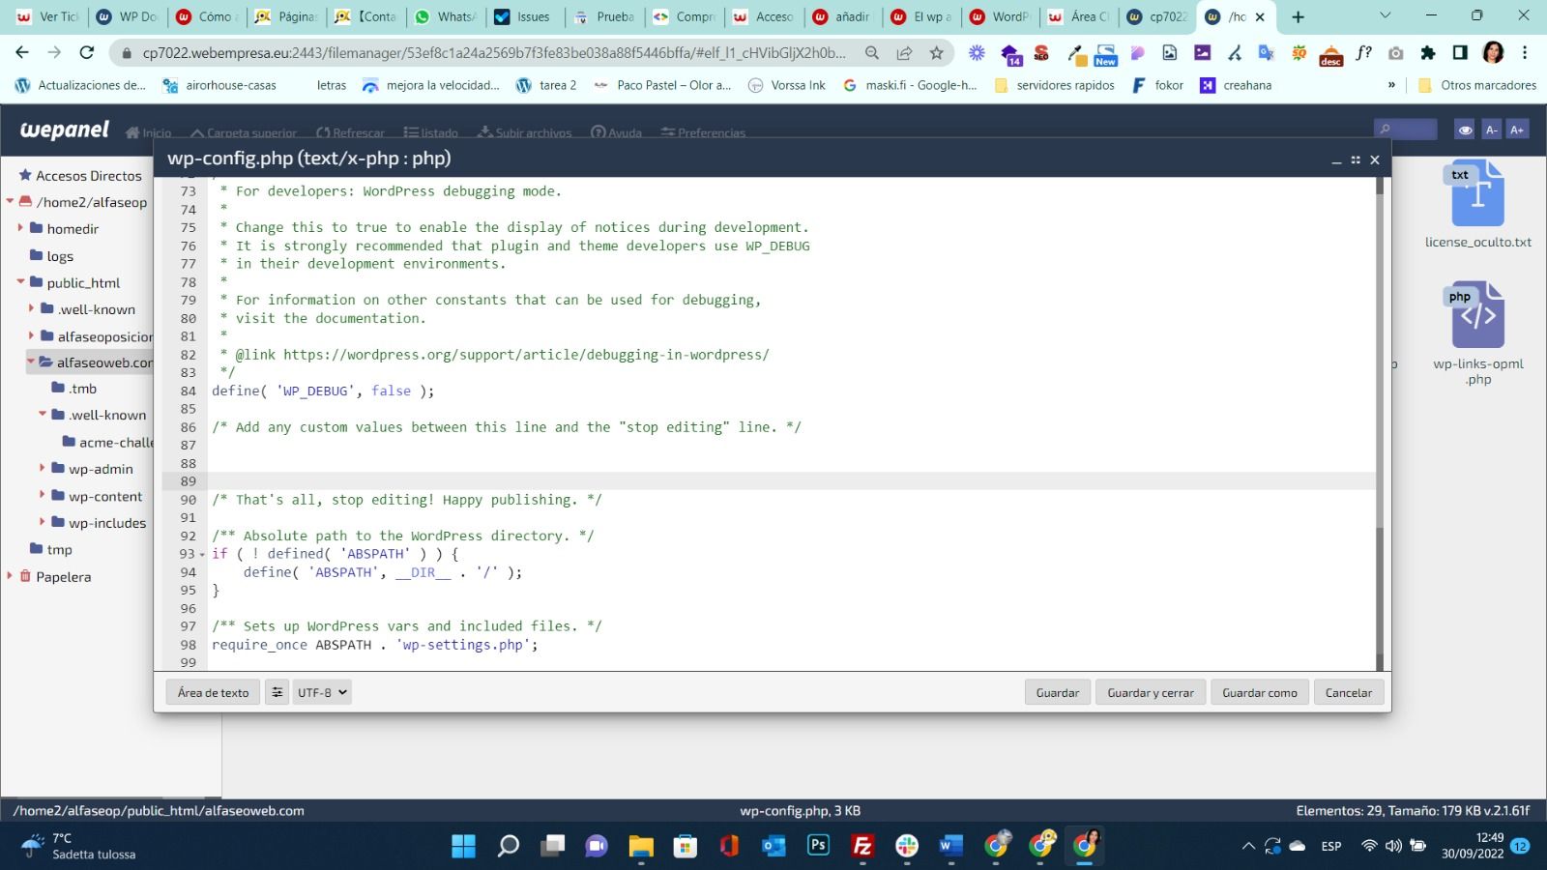Click the Inicio toolbar item
The image size is (1547, 870).
[x=148, y=132]
